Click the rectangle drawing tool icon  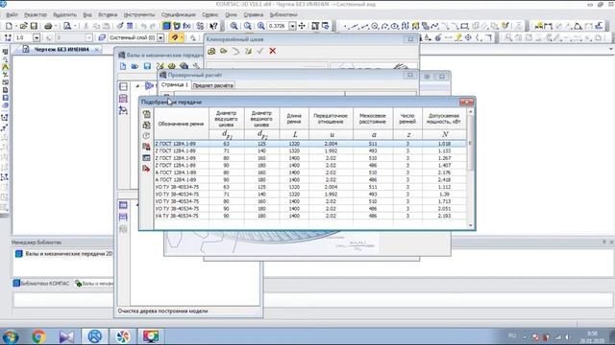click(x=464, y=26)
